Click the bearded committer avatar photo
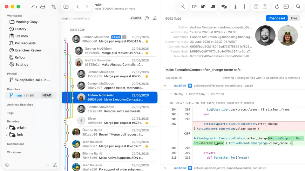Viewport: 305px width, 171px height. point(265,35)
